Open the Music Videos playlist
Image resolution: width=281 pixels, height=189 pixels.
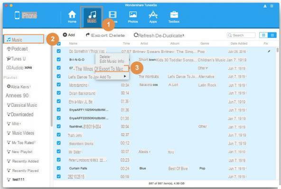point(20,133)
